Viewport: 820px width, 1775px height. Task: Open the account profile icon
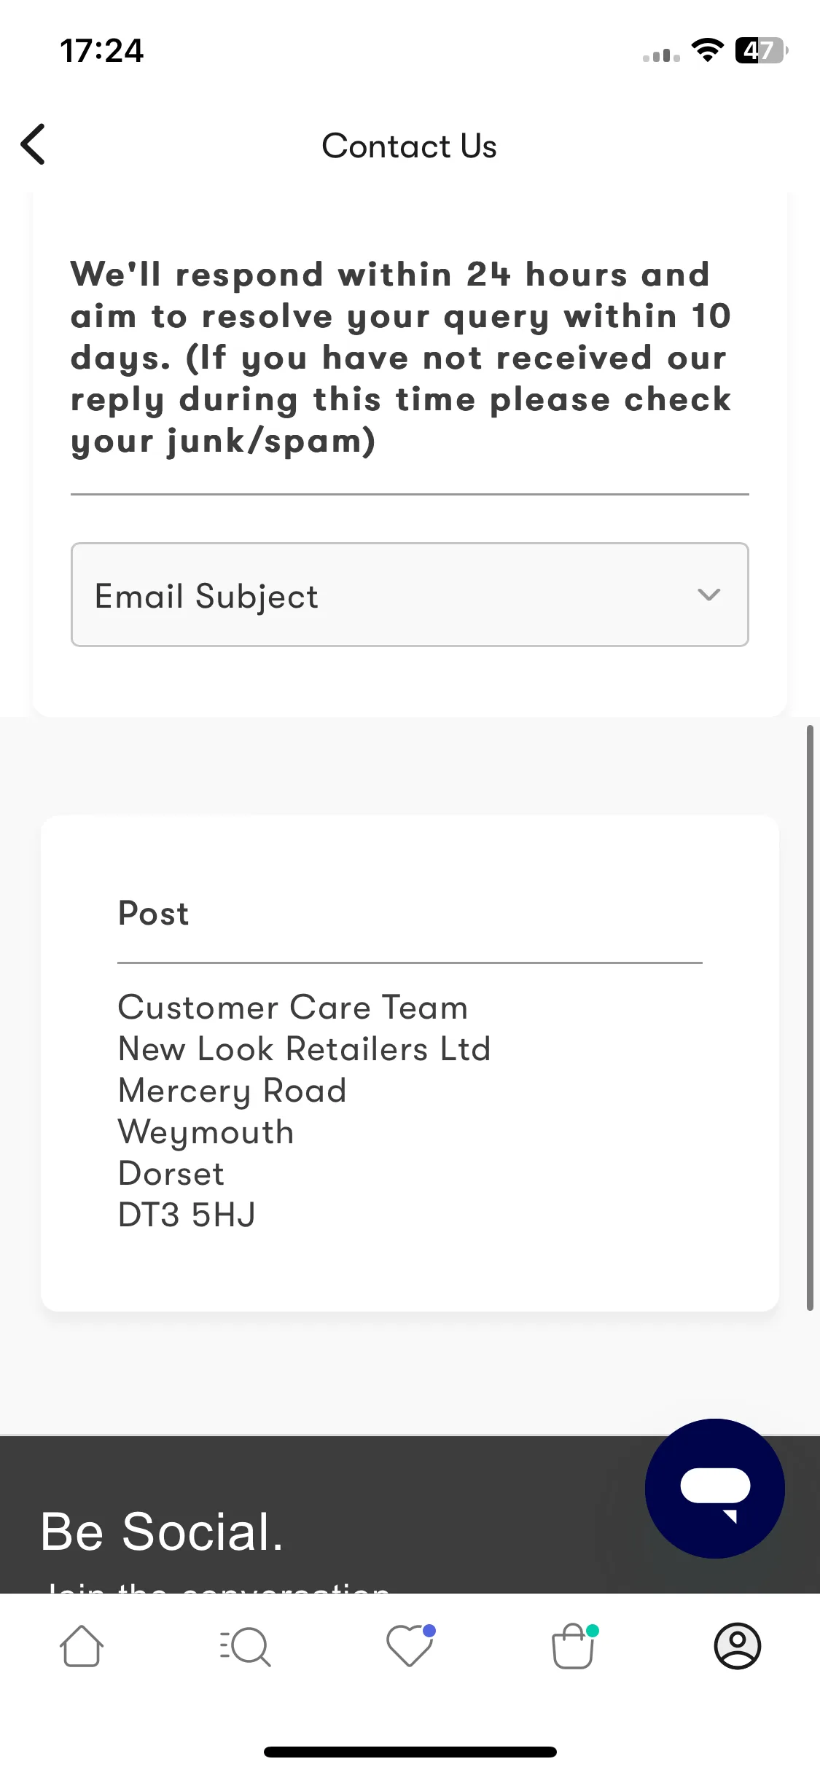737,1646
